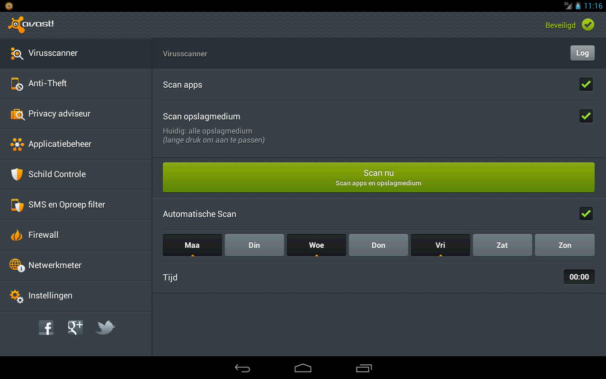The image size is (606, 379).
Task: Click the Firewall flame icon
Action: coord(17,235)
